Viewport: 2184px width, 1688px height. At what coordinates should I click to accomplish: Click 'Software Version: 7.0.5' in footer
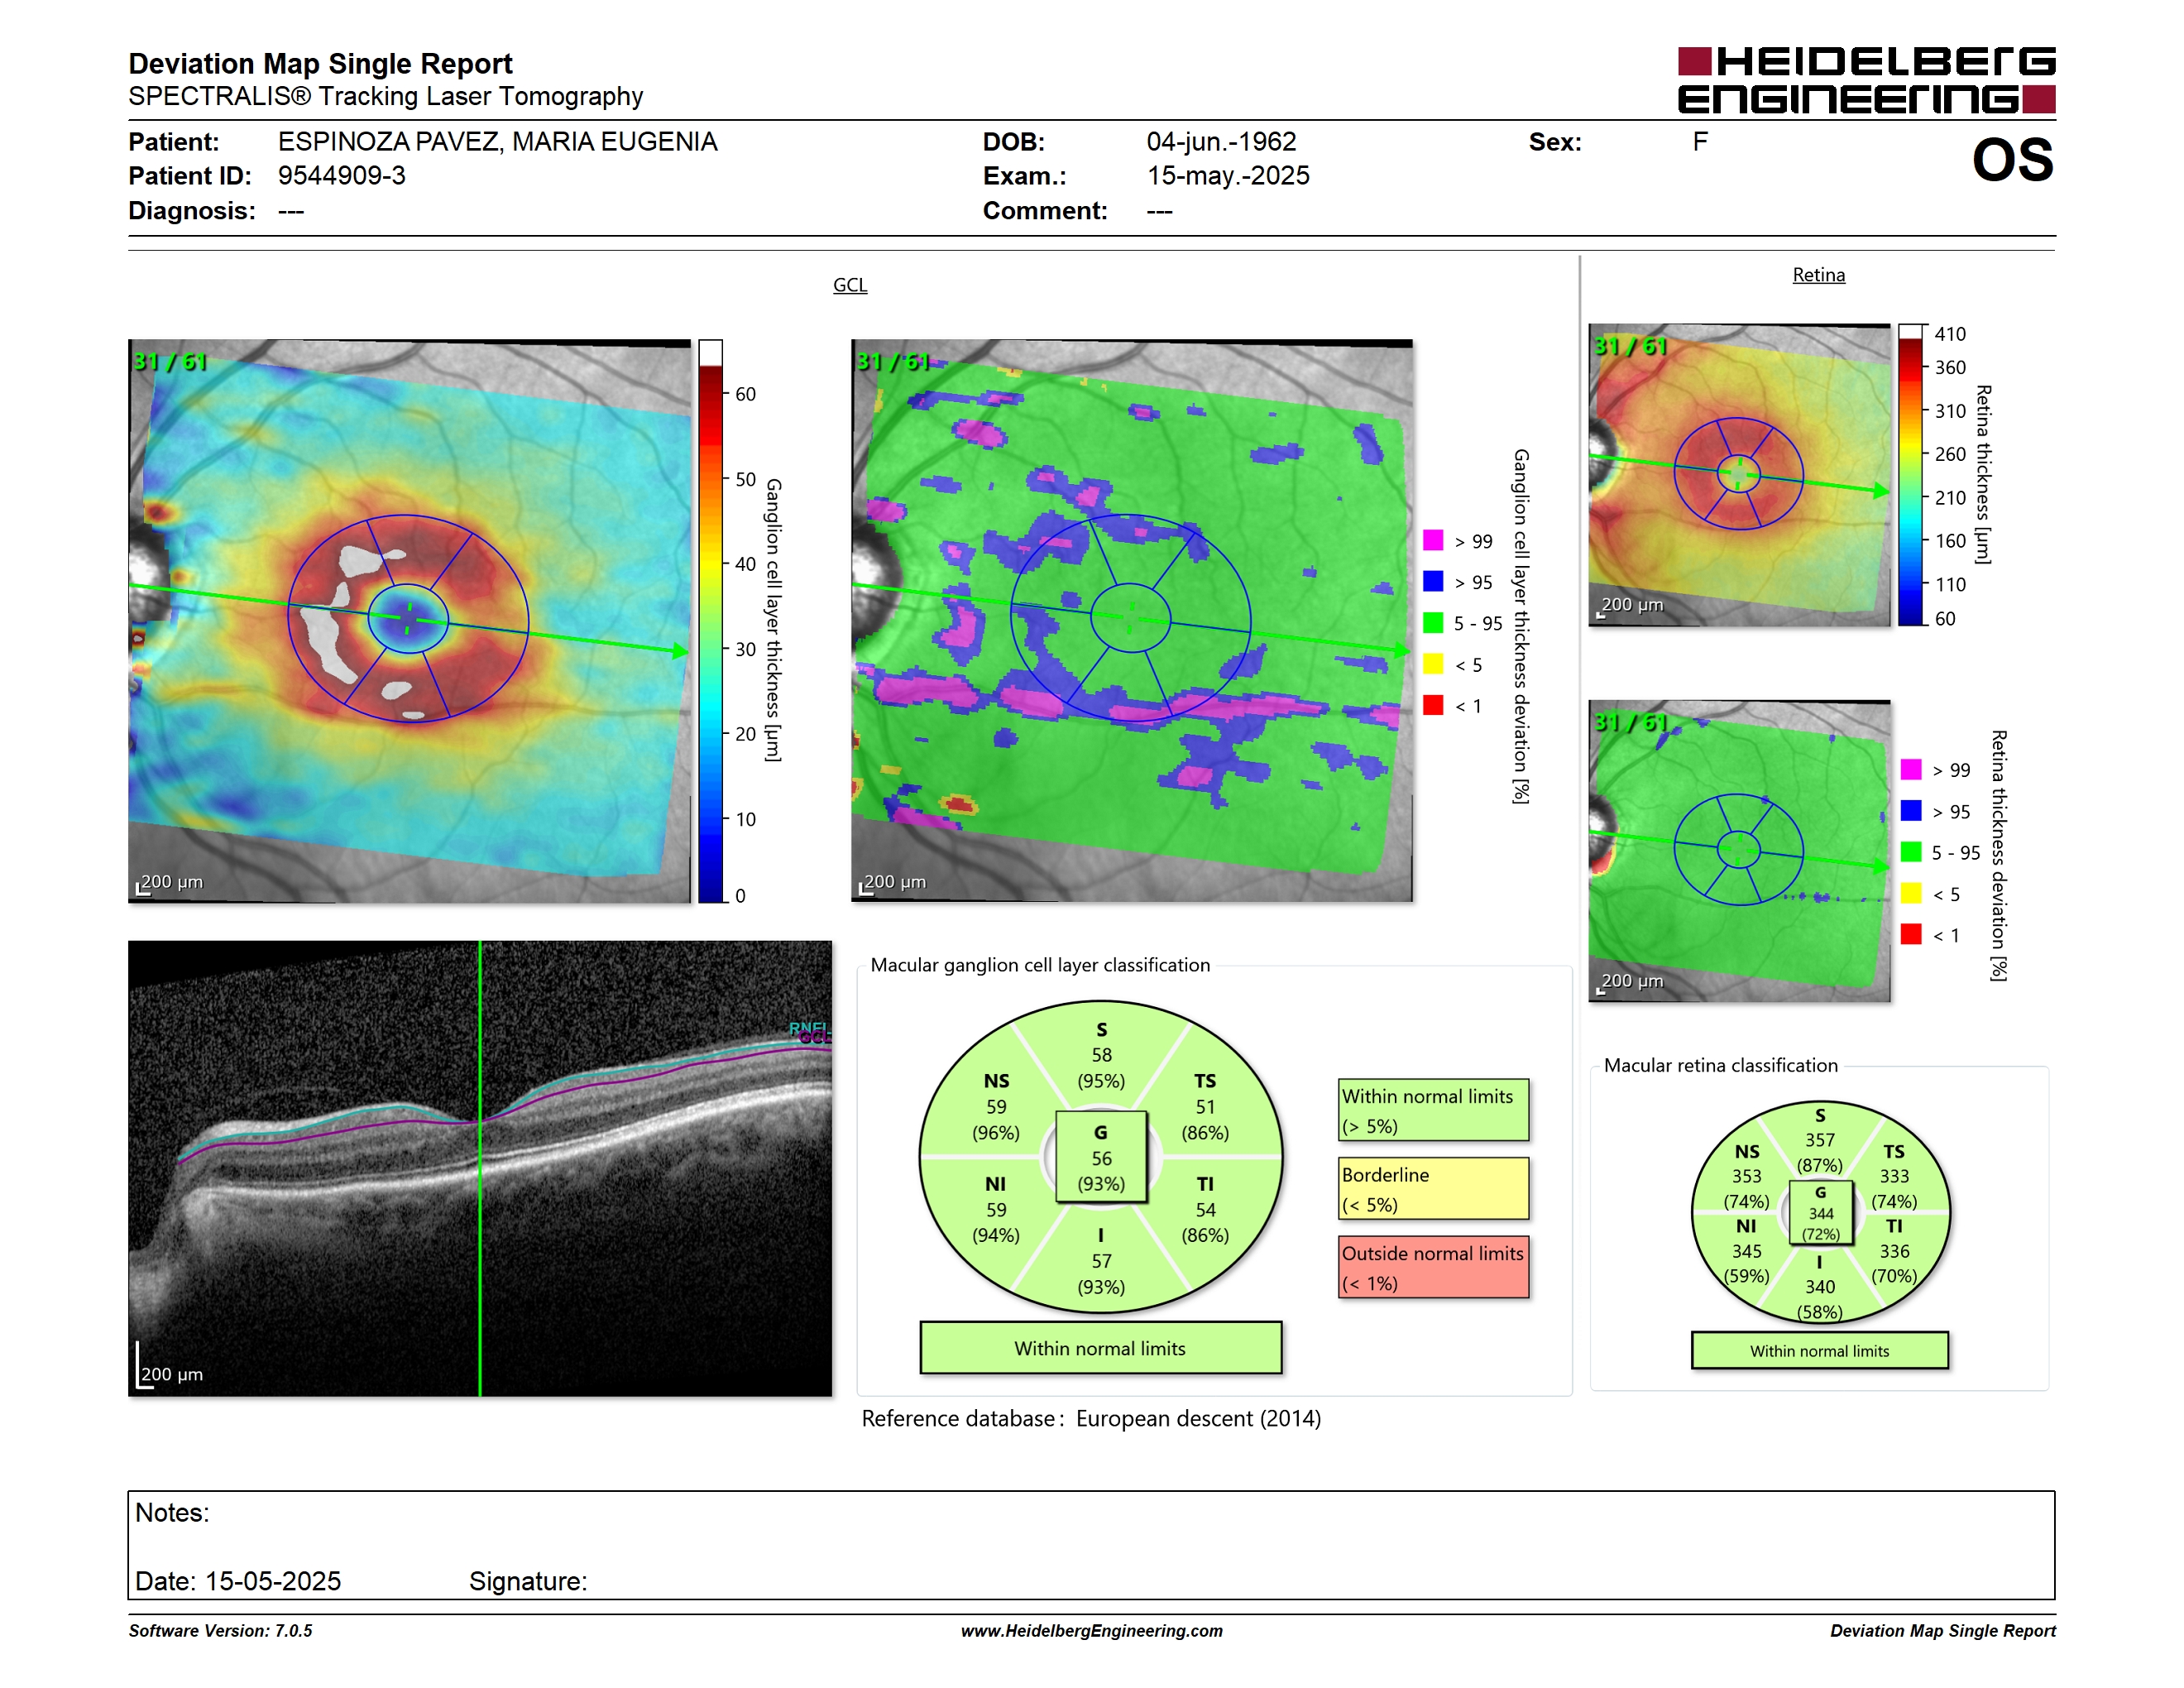[220, 1631]
